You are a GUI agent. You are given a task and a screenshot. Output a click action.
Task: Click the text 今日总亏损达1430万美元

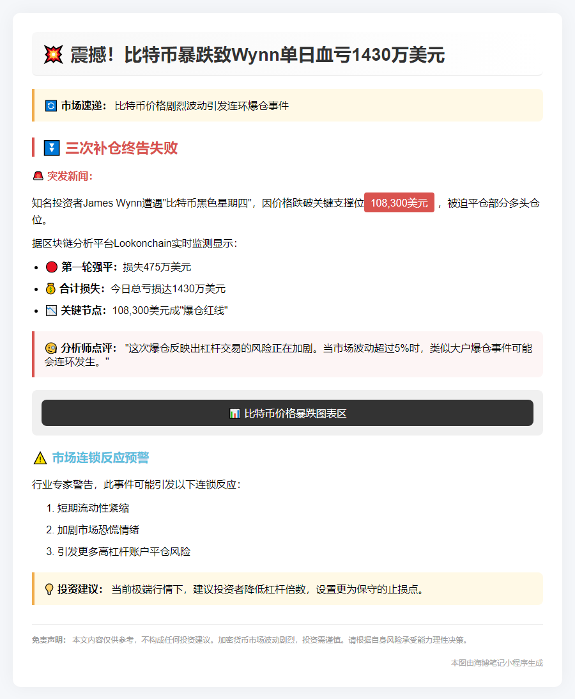click(x=168, y=289)
